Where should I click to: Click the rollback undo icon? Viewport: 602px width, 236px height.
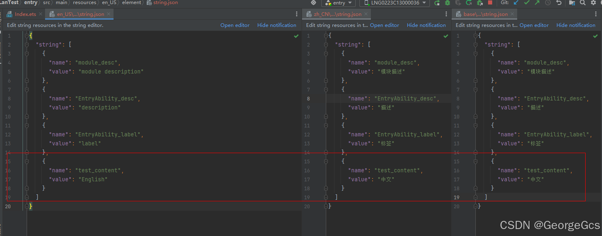pos(559,3)
